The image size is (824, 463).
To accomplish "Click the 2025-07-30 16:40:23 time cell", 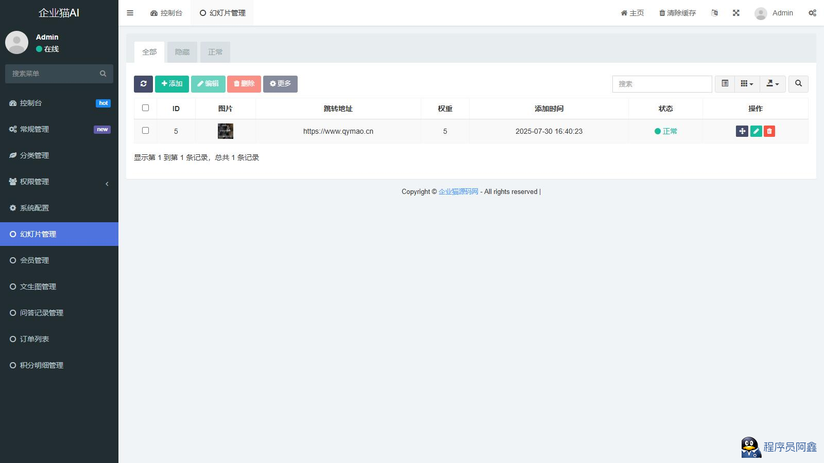I will (549, 131).
